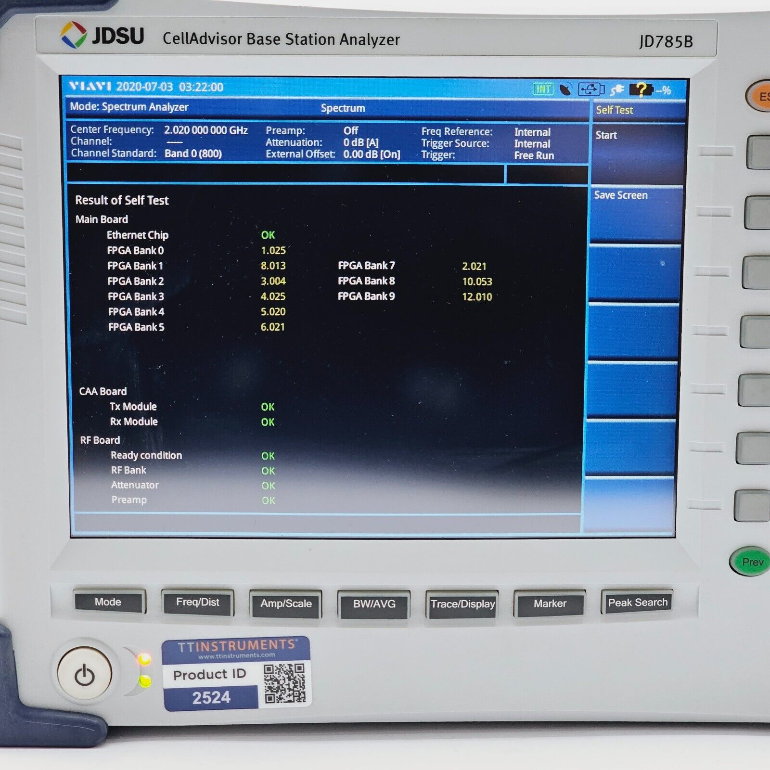
Task: Click the INT frequency reference indicator
Action: (543, 89)
